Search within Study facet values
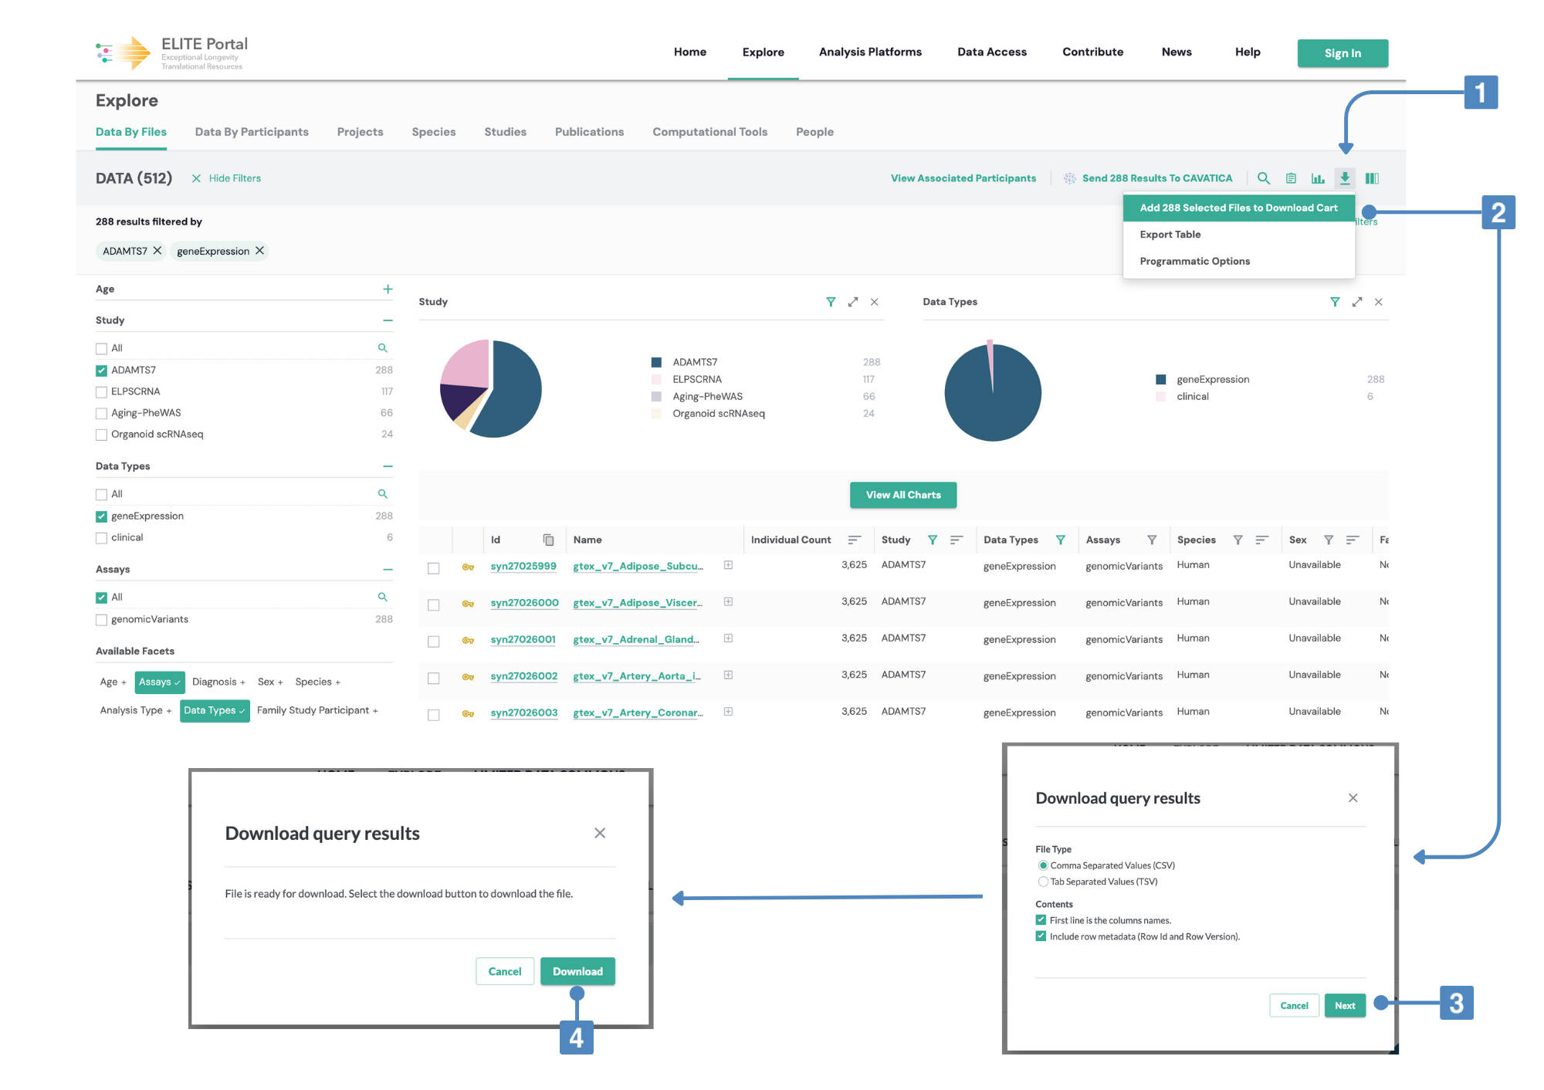Viewport: 1544px width, 1090px height. 382,348
